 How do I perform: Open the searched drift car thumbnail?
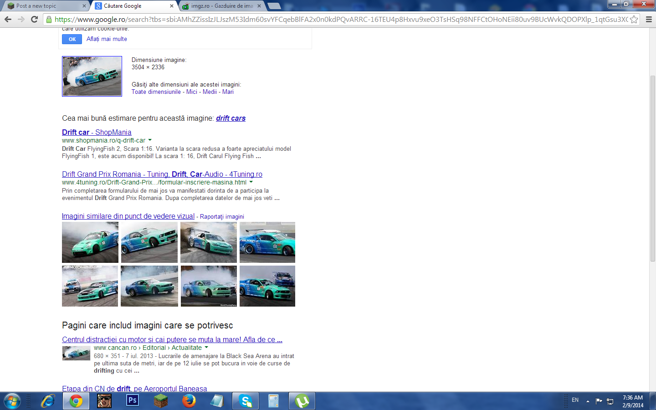(92, 76)
